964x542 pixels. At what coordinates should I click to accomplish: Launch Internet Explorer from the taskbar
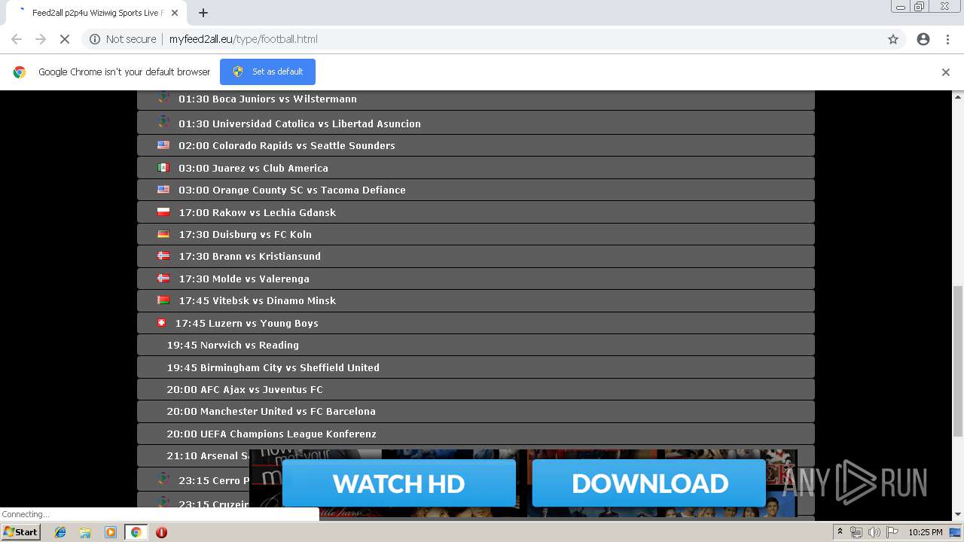coord(60,532)
